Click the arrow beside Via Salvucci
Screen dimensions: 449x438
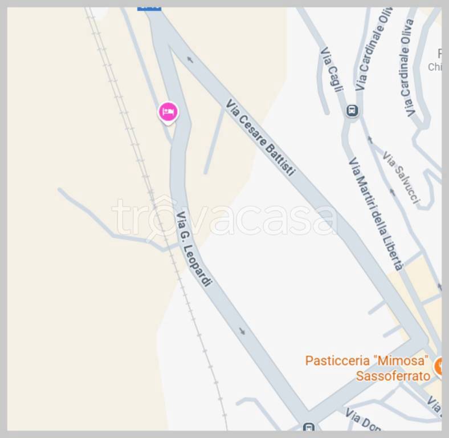pyautogui.click(x=392, y=192)
